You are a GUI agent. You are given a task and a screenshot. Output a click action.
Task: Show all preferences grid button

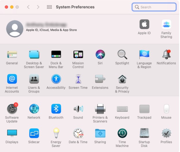pyautogui.click(x=49, y=7)
